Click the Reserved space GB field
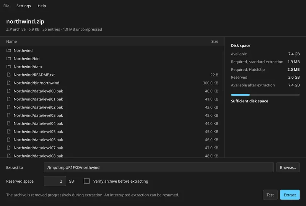The width and height of the screenshot is (306, 206). click(55, 181)
